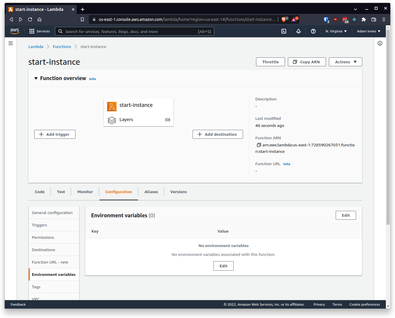The width and height of the screenshot is (395, 318).
Task: Open the N. Virginia region dropdown
Action: [336, 31]
